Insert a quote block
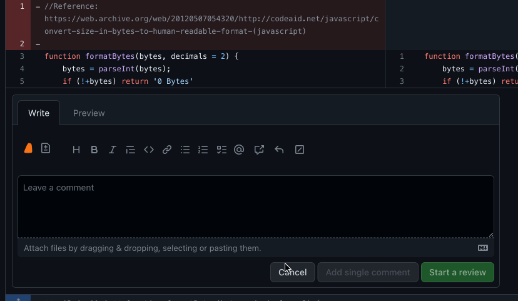The height and width of the screenshot is (301, 518). point(131,150)
